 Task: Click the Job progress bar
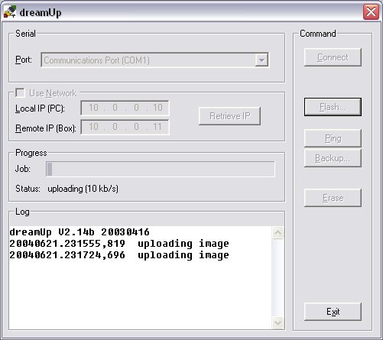click(161, 169)
